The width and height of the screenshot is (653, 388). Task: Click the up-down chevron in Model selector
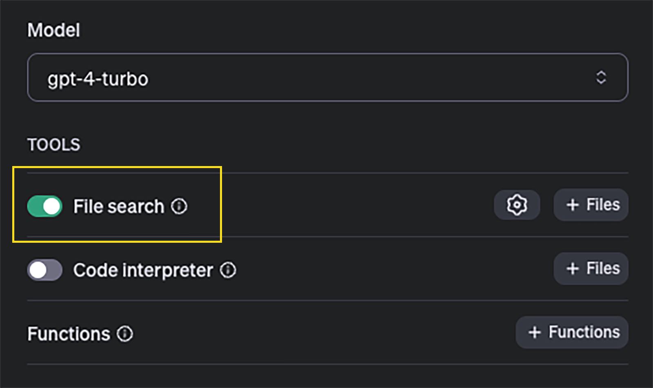coord(601,78)
